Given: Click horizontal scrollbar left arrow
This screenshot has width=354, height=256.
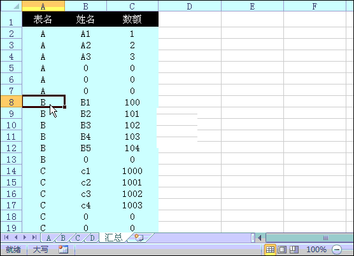Looking at the screenshot, I should point(260,238).
